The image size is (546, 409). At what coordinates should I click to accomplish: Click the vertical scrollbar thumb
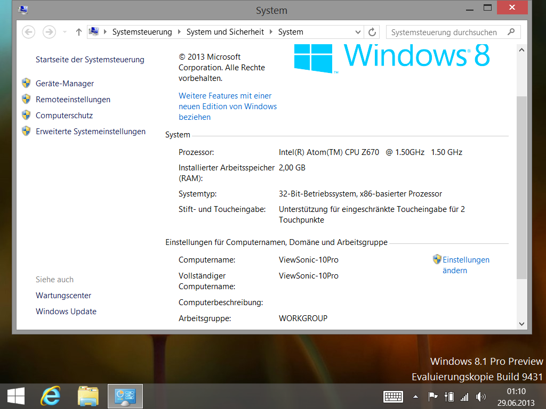pos(521,188)
